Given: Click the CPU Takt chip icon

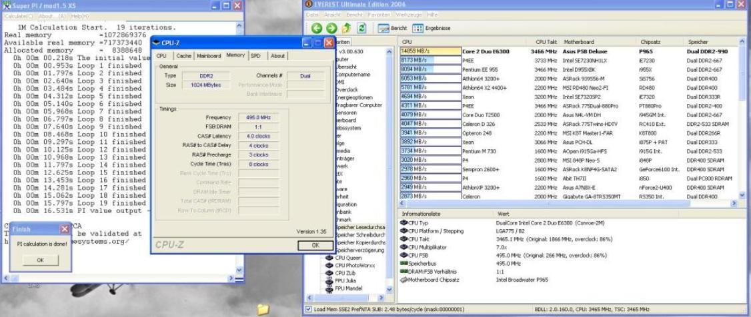Looking at the screenshot, I should click(x=404, y=239).
